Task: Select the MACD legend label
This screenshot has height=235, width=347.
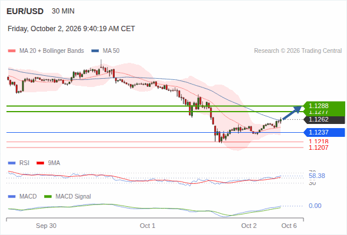Action: point(28,197)
